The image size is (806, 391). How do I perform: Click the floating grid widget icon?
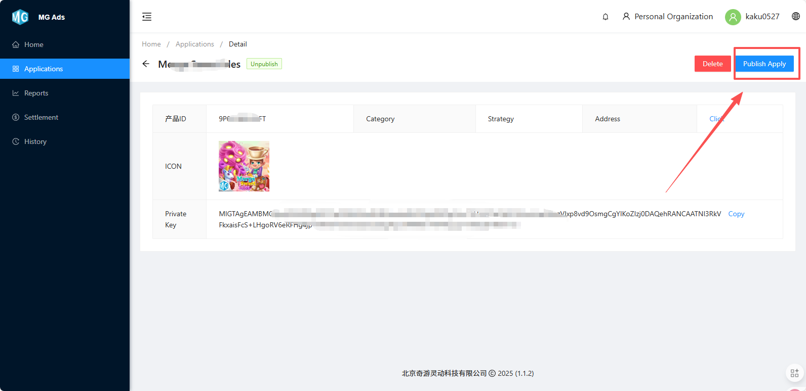(794, 373)
